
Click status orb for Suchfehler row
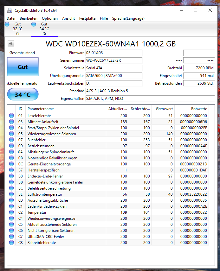(x=11, y=140)
